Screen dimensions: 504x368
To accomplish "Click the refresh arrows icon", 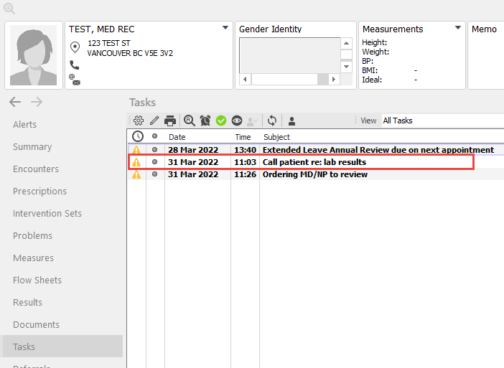I will (x=271, y=121).
